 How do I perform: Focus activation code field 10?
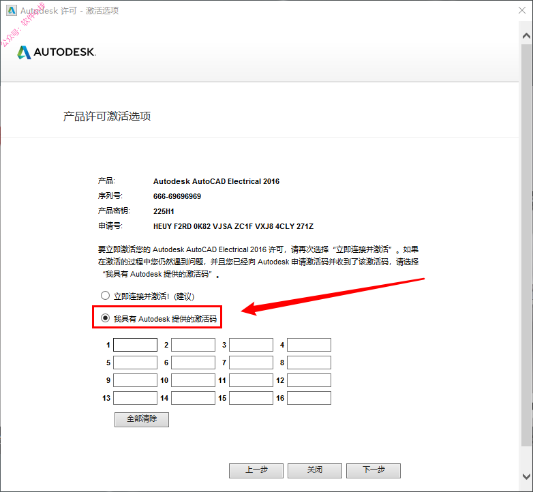pyautogui.click(x=193, y=380)
